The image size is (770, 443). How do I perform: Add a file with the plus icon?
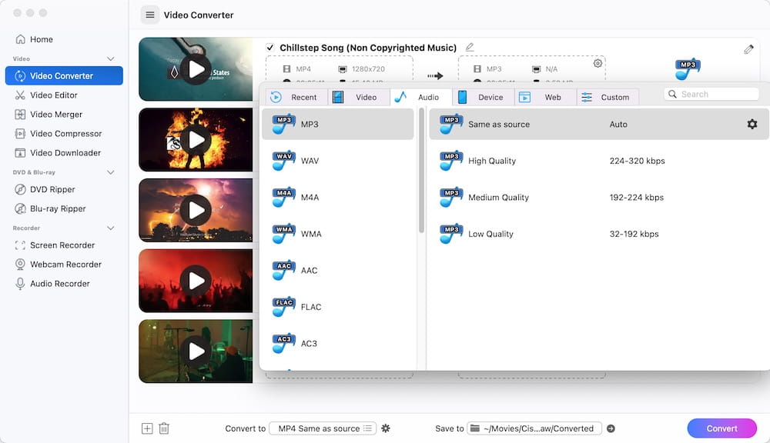(x=147, y=428)
